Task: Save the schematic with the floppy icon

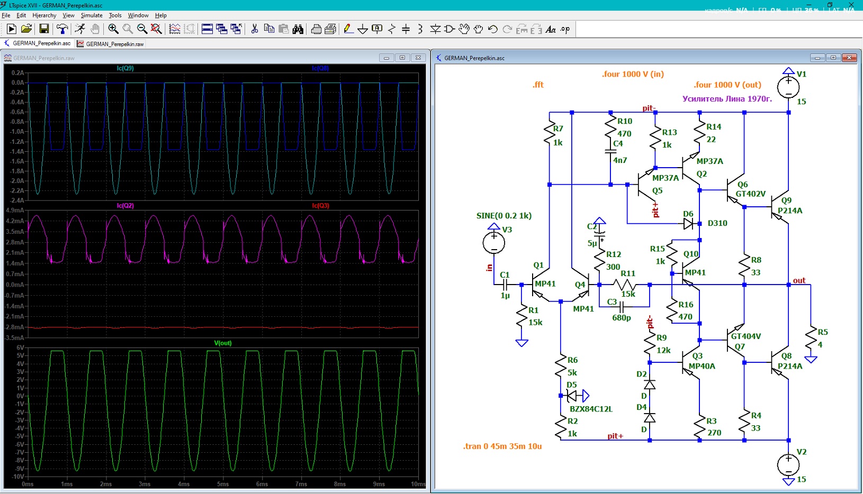Action: pyautogui.click(x=44, y=29)
